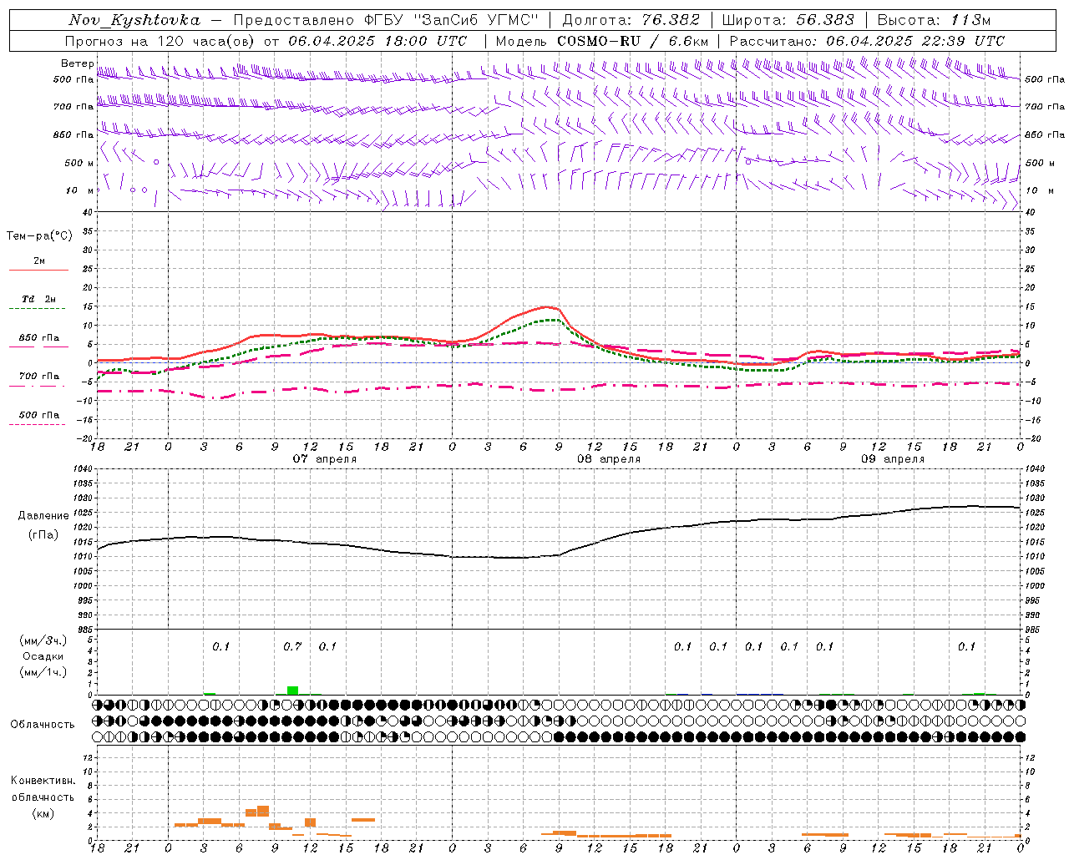The width and height of the screenshot is (1069, 855).
Task: Click the 500 гПа entry in temperature legend
Action: click(39, 415)
